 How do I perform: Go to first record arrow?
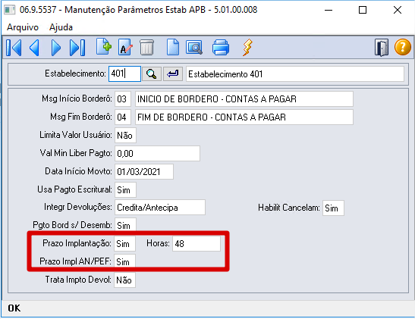14,48
